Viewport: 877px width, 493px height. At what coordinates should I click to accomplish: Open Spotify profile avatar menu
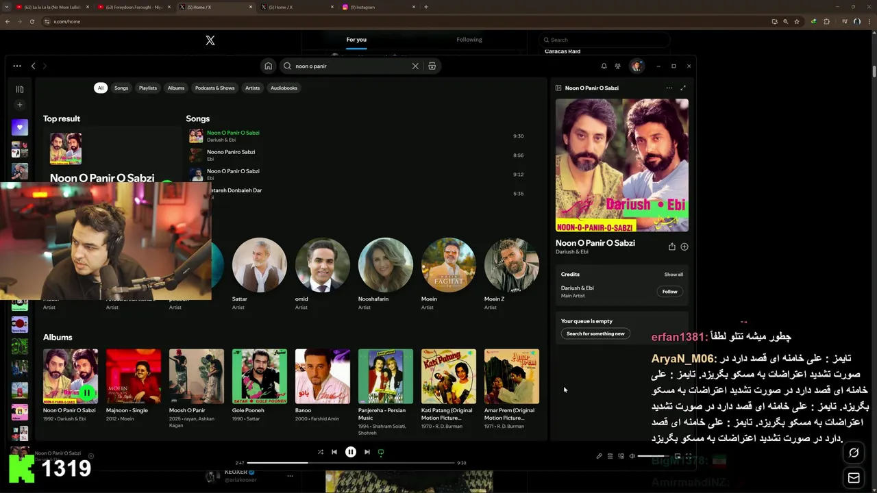click(637, 66)
